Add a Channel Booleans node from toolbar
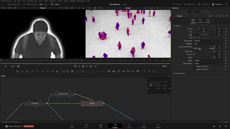Screen dimensions: 230x129 (68, 71)
